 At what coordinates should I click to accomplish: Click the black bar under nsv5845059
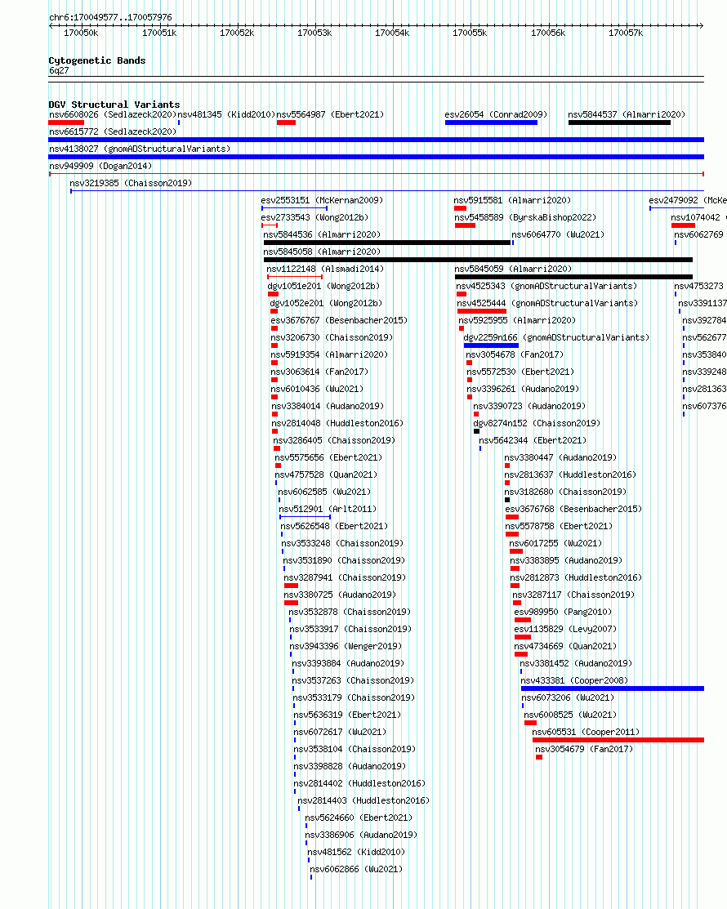click(x=573, y=277)
